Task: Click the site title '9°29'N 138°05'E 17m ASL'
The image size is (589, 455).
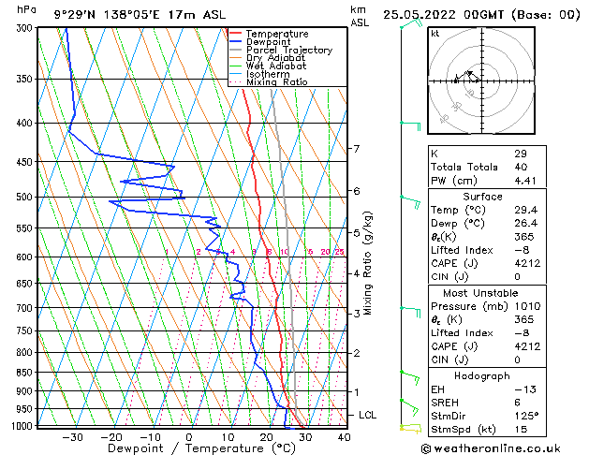Action: (140, 15)
